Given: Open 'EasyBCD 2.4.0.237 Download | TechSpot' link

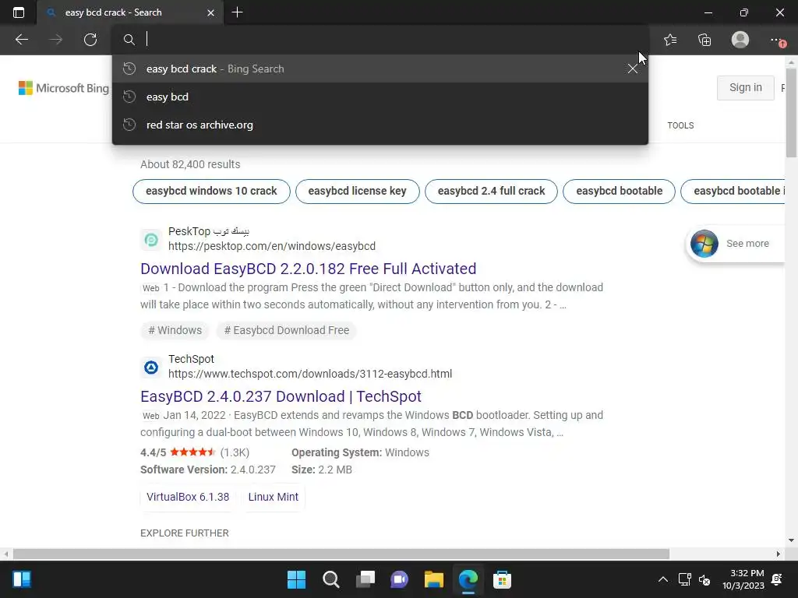Looking at the screenshot, I should tap(281, 396).
